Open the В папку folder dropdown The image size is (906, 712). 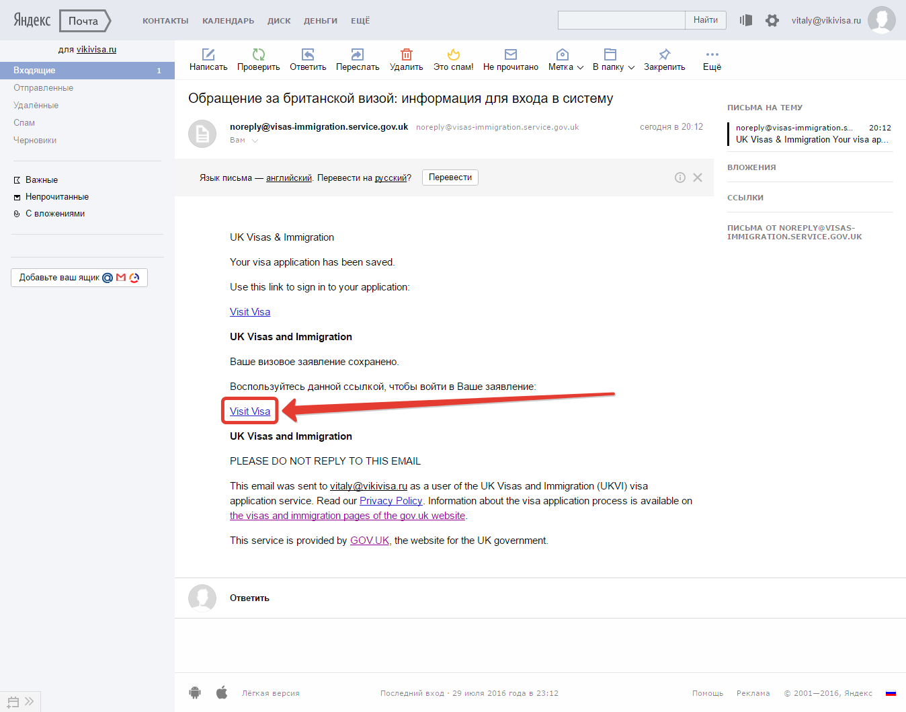(x=613, y=60)
